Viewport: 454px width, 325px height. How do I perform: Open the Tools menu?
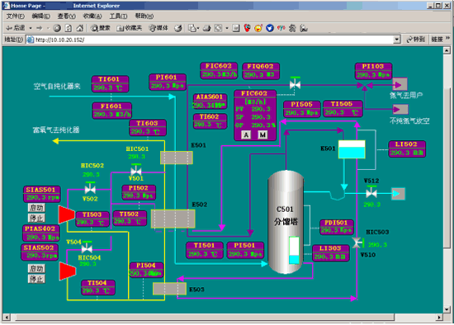[118, 16]
